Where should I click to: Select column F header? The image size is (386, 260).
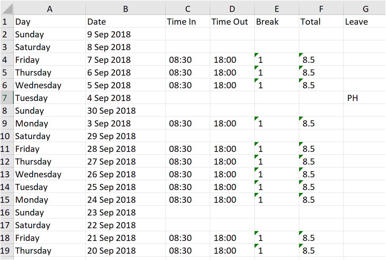point(321,9)
